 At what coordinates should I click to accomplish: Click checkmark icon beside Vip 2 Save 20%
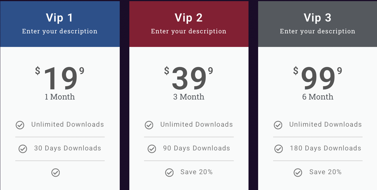[169, 172]
